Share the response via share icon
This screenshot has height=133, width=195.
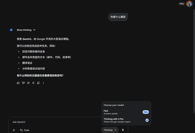pos(33,83)
